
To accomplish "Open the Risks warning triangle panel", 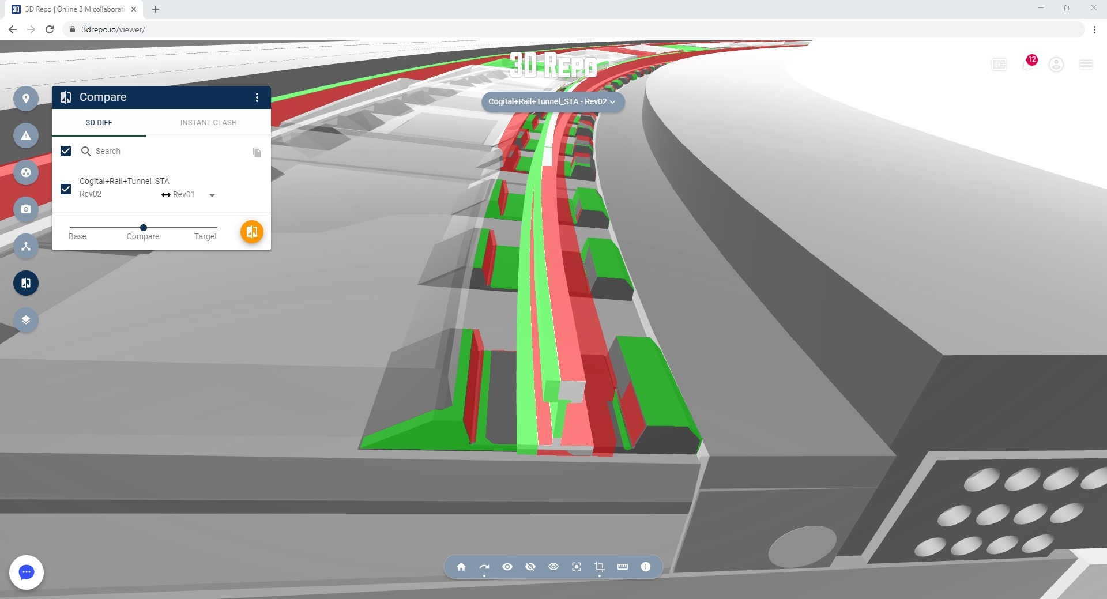I will coord(26,135).
